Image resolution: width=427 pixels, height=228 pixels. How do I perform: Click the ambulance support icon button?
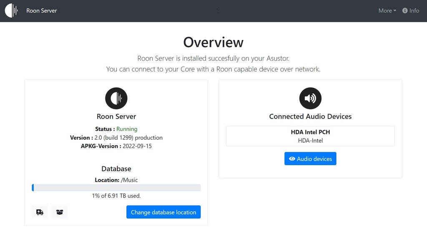(x=40, y=212)
